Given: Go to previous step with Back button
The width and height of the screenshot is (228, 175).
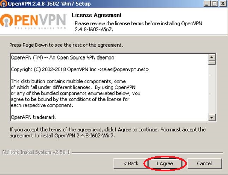Looking at the screenshot, I should coord(131,163).
